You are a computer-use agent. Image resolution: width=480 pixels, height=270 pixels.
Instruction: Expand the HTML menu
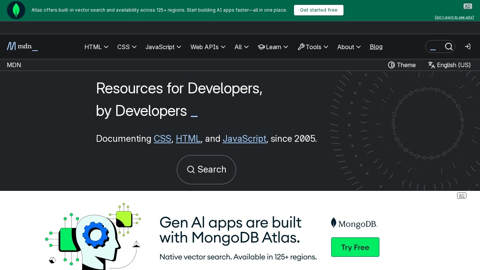(x=96, y=47)
